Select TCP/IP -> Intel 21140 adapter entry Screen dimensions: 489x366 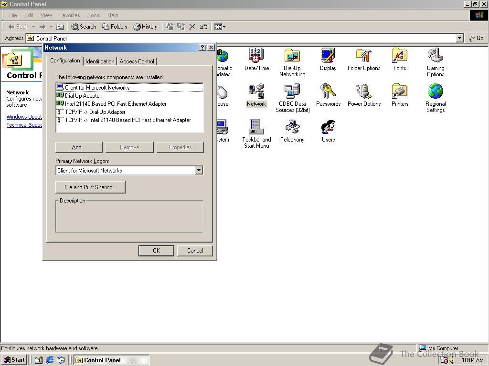pyautogui.click(x=129, y=120)
